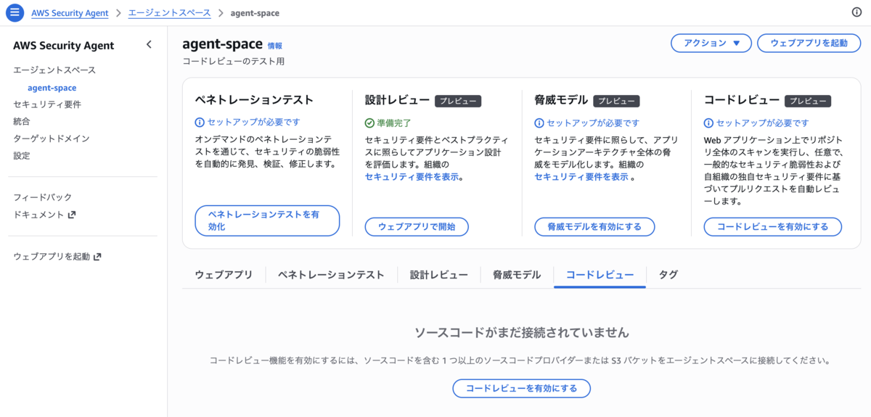This screenshot has width=871, height=417.
Task: Click info icon under 脅威モデル heading
Action: tap(539, 123)
